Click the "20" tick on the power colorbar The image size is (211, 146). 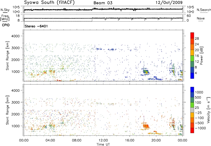click(197, 50)
